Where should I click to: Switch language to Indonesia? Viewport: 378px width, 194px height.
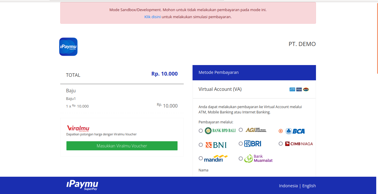coord(288,186)
